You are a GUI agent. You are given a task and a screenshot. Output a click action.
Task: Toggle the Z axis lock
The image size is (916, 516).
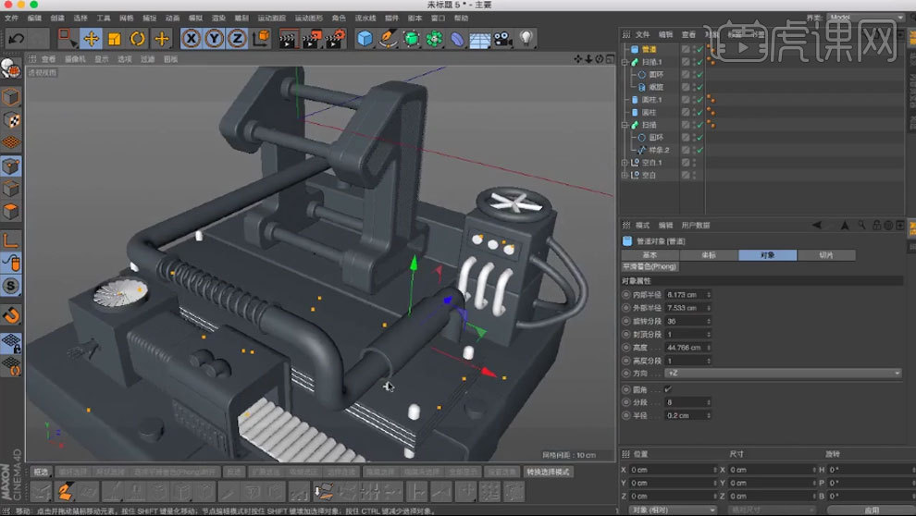click(x=238, y=38)
